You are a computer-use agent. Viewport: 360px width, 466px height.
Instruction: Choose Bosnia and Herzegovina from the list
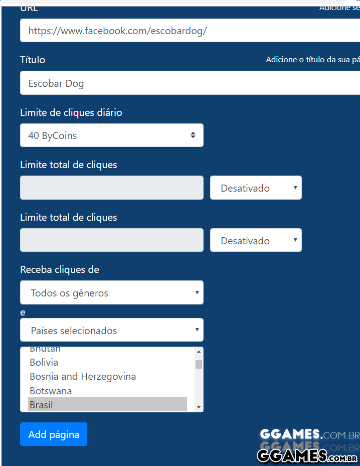coord(83,376)
